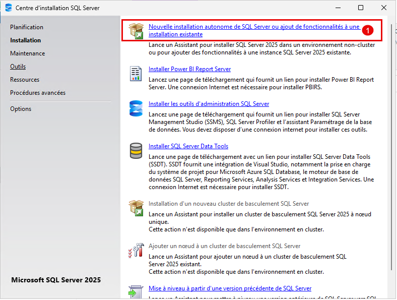The height and width of the screenshot is (300, 397).
Task: Minimize the installation center window
Action: (x=338, y=8)
